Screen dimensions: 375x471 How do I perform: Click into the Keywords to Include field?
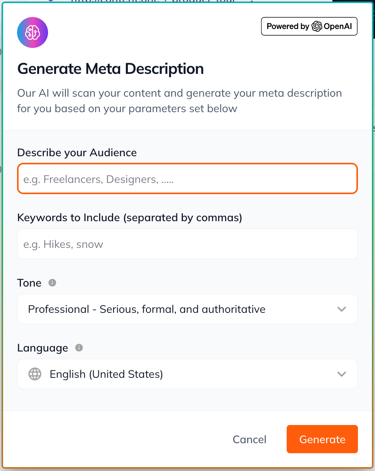[187, 244]
